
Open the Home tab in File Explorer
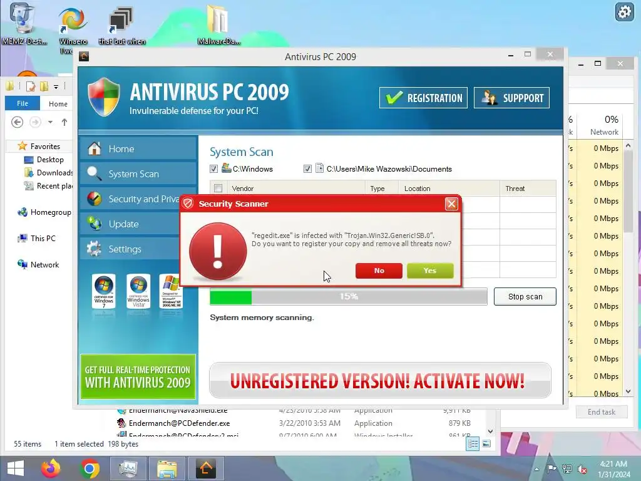tap(58, 104)
